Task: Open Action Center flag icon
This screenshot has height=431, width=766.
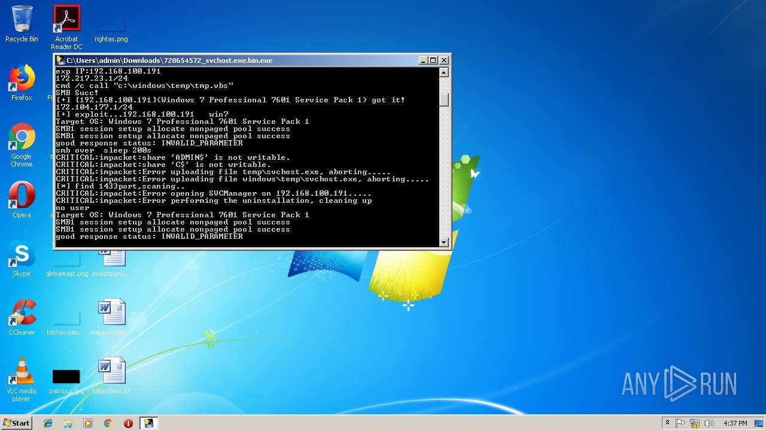Action: click(x=680, y=423)
